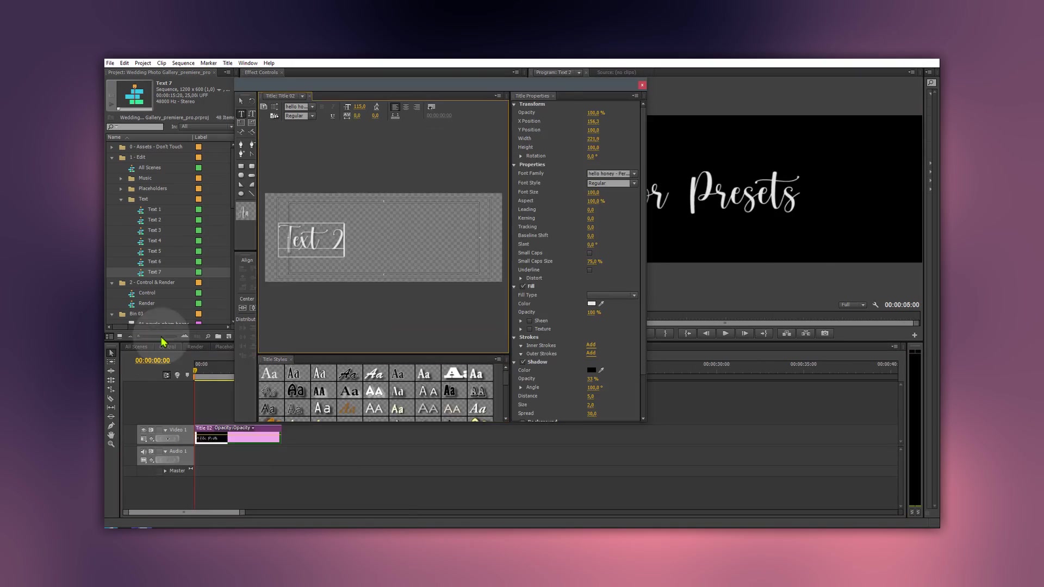Toggle Video 1 track eye visibility

pos(144,430)
